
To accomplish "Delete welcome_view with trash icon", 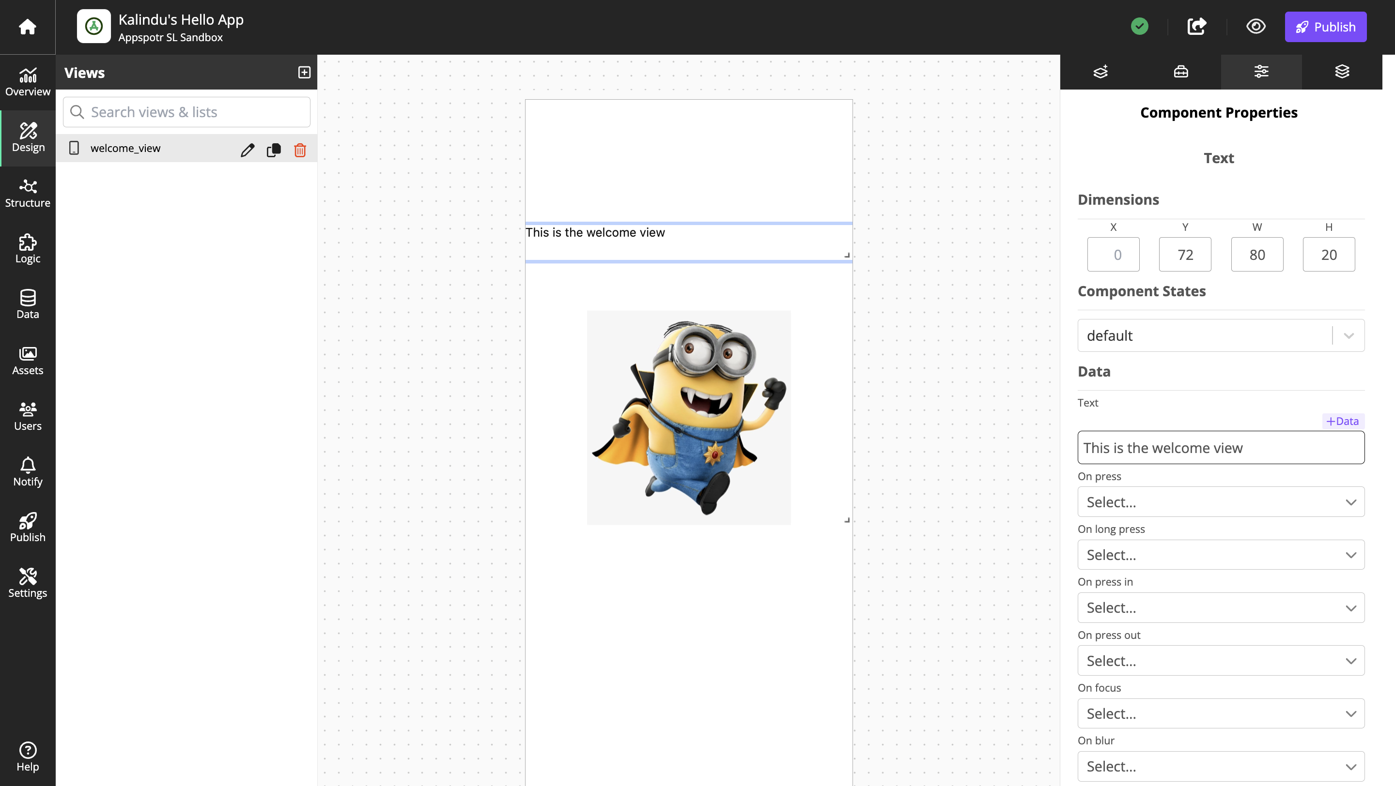I will [300, 150].
